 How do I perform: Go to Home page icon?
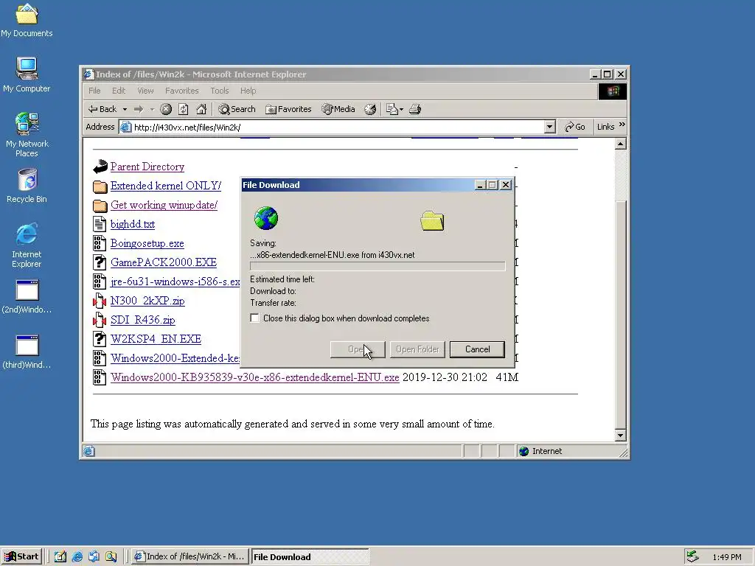click(201, 109)
